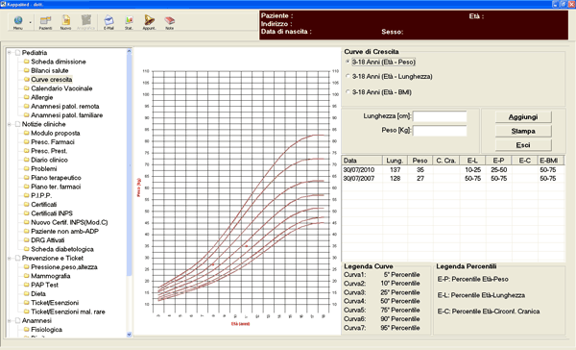Click the tree panel scroll-down arrow
Image resolution: width=576 pixels, height=350 pixels.
pyautogui.click(x=129, y=335)
